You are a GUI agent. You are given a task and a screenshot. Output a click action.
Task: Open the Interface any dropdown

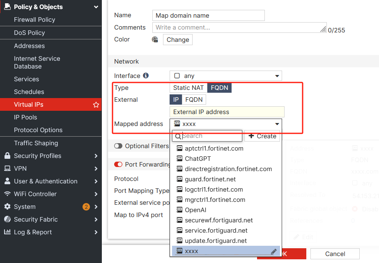click(x=226, y=76)
